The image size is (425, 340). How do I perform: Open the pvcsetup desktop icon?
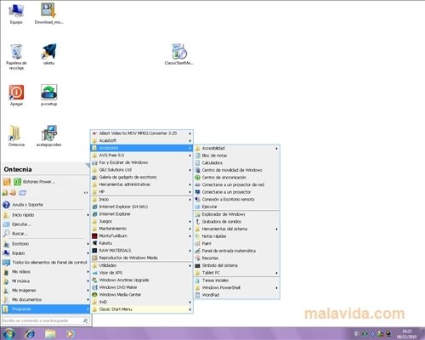tap(48, 95)
